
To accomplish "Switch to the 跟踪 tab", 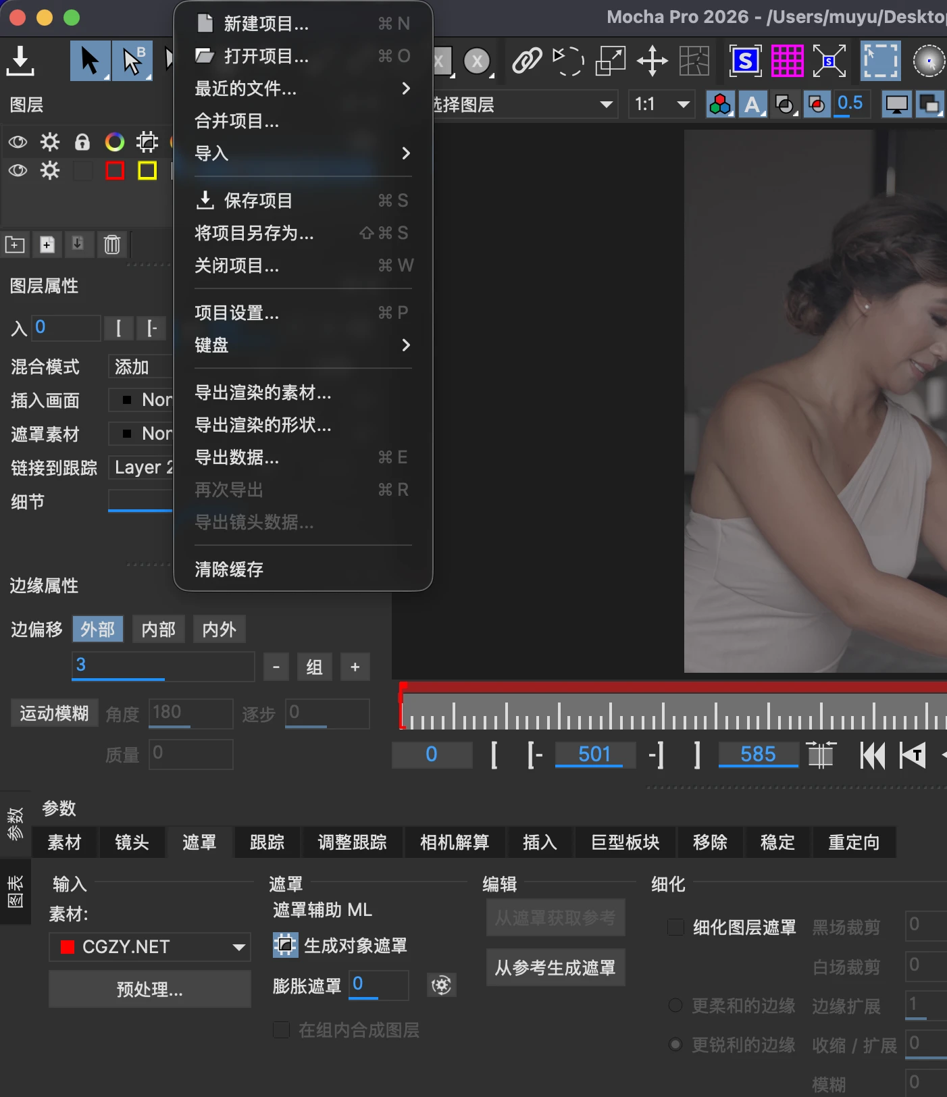I will pyautogui.click(x=267, y=842).
